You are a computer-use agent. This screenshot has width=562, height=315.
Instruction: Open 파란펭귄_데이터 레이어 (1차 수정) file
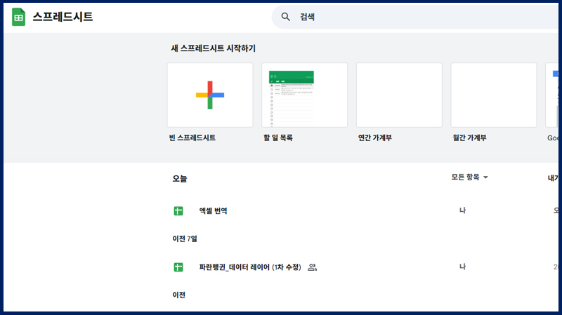[x=250, y=267]
